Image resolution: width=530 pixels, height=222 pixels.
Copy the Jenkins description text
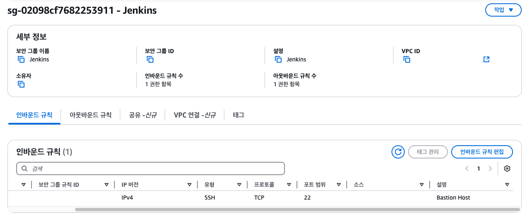click(278, 59)
